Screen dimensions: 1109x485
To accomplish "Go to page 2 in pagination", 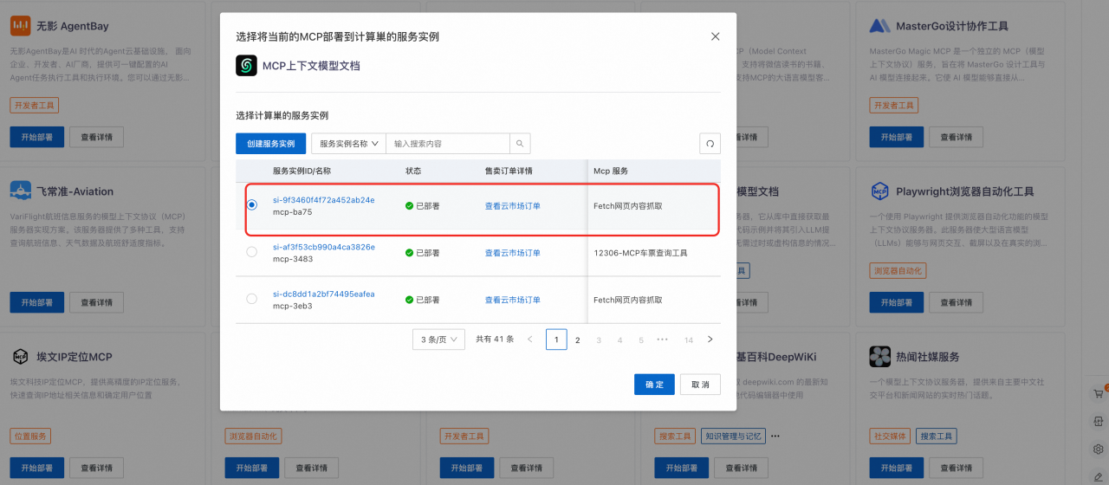I will coord(578,339).
